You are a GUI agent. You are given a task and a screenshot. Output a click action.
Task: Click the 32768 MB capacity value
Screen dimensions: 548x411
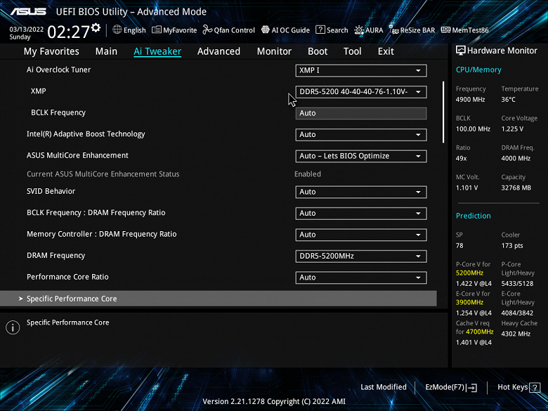516,188
